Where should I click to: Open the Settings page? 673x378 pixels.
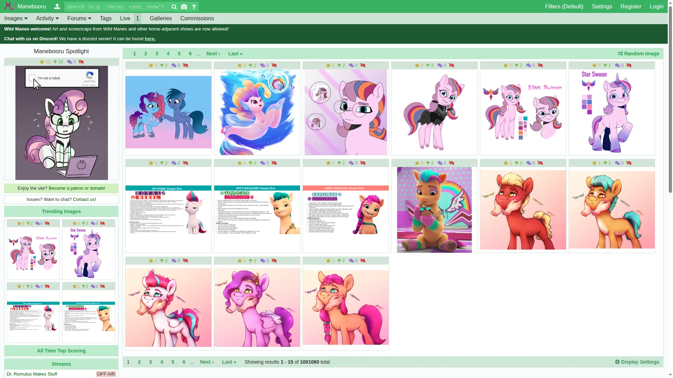[x=602, y=7]
